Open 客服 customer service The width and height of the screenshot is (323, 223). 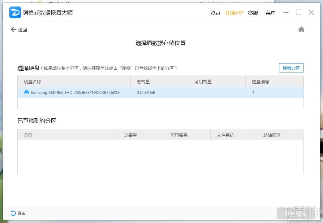253,13
